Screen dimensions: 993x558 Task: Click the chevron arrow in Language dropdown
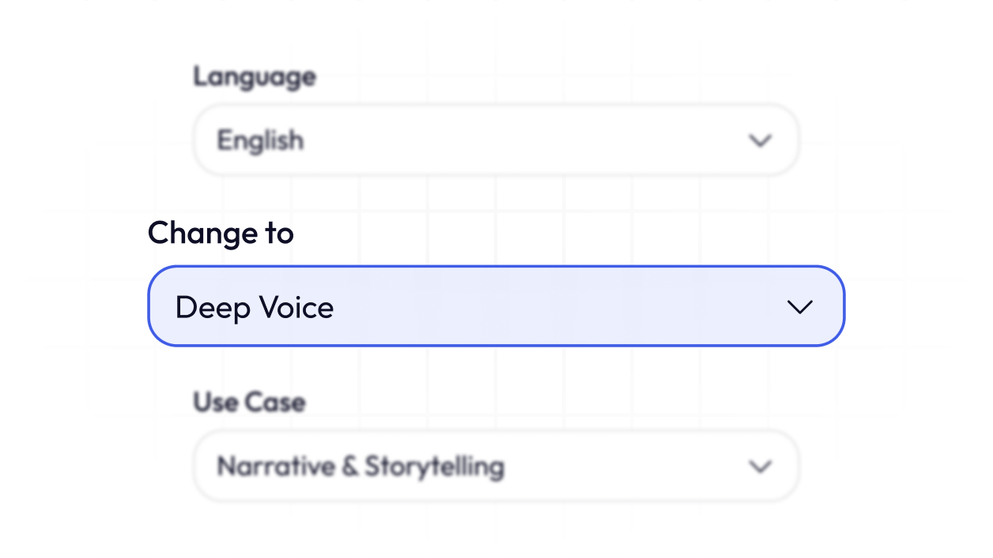[x=760, y=140]
